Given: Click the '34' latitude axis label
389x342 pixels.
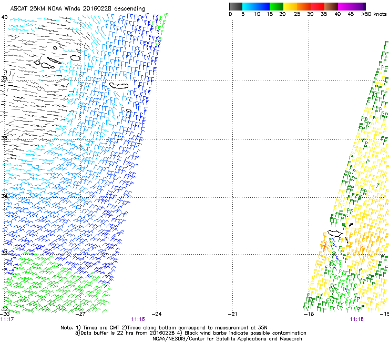Looking at the screenshot, I should [x=4, y=196].
